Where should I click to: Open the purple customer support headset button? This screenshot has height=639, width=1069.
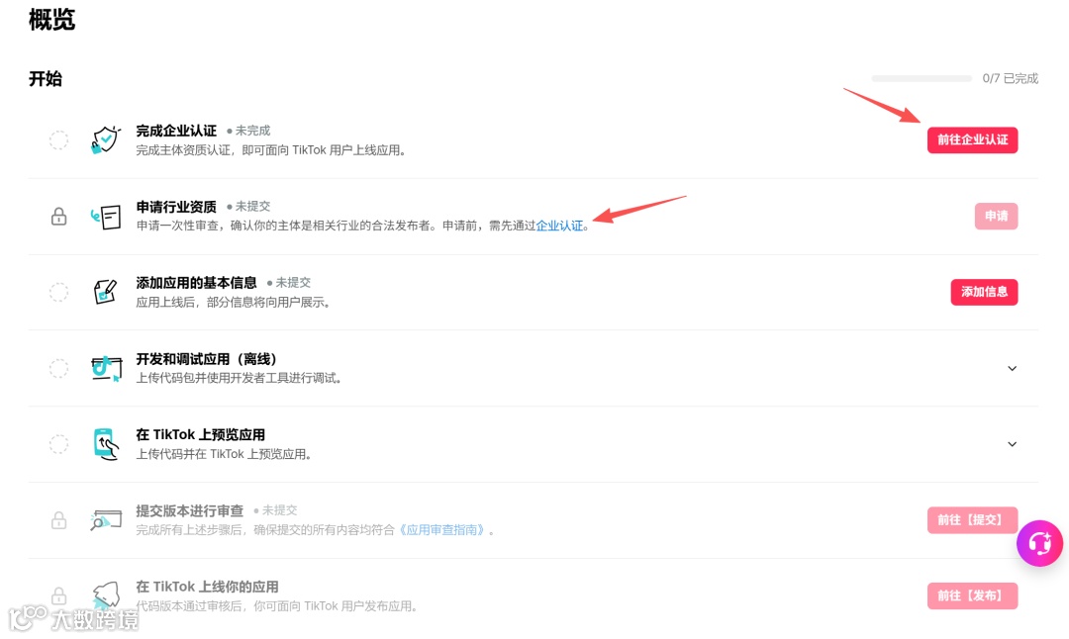point(1039,544)
